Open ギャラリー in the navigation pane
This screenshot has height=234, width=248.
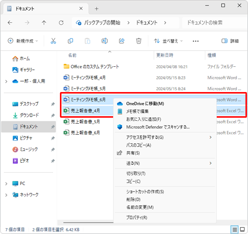coord(23,70)
